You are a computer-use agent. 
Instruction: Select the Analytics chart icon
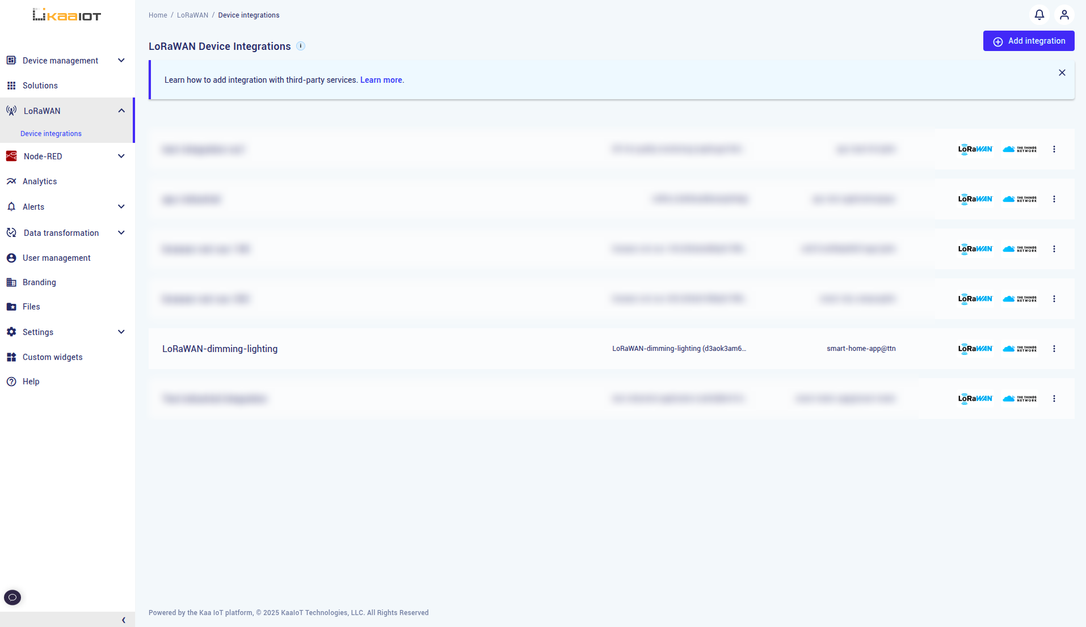pos(11,181)
